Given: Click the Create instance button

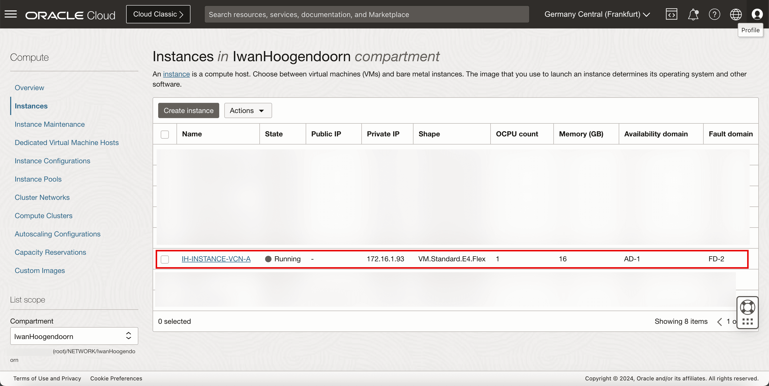Looking at the screenshot, I should [x=188, y=110].
